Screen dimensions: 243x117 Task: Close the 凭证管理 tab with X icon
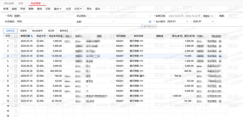point(43,3)
